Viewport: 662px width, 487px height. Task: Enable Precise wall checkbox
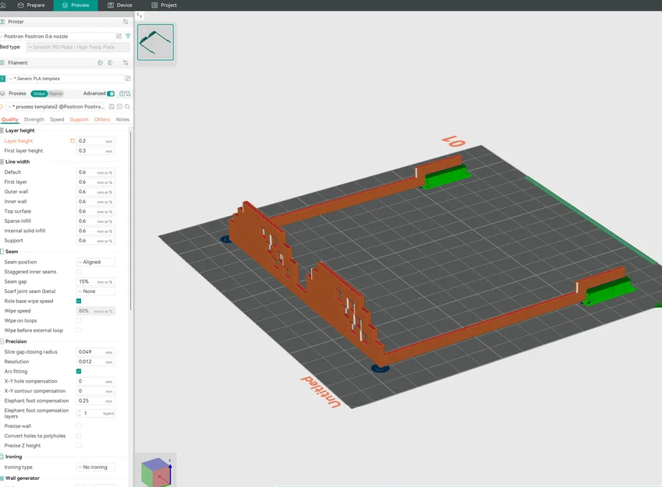pos(79,425)
